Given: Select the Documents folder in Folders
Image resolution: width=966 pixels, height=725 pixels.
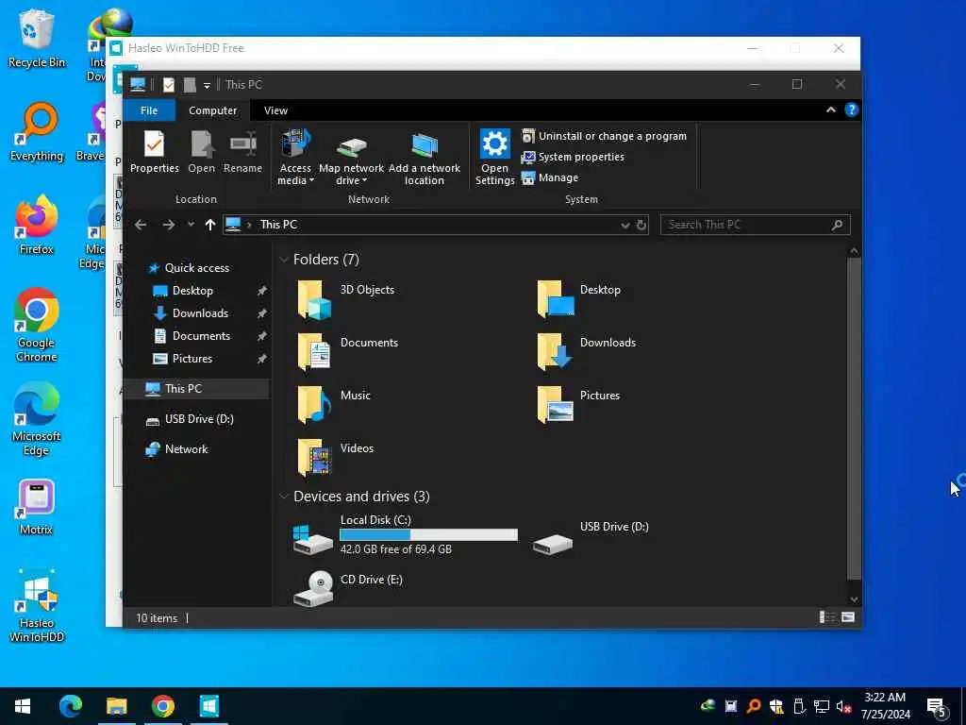Looking at the screenshot, I should tap(348, 353).
